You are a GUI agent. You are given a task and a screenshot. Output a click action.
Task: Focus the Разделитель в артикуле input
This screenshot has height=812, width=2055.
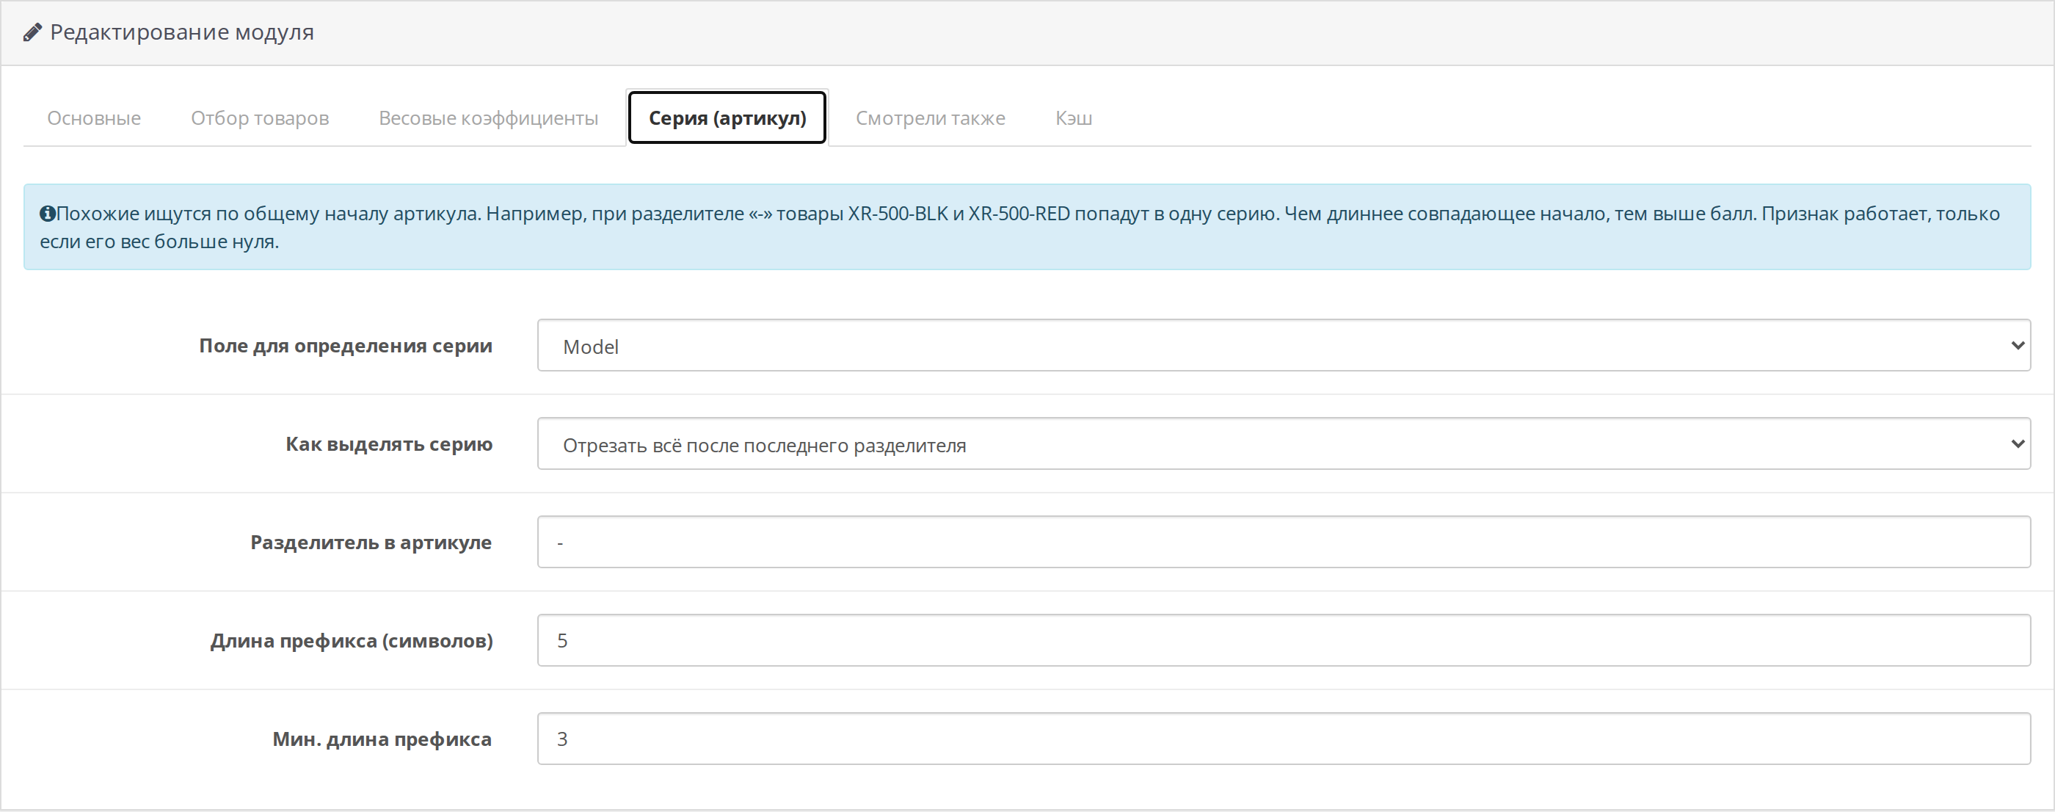click(1284, 543)
